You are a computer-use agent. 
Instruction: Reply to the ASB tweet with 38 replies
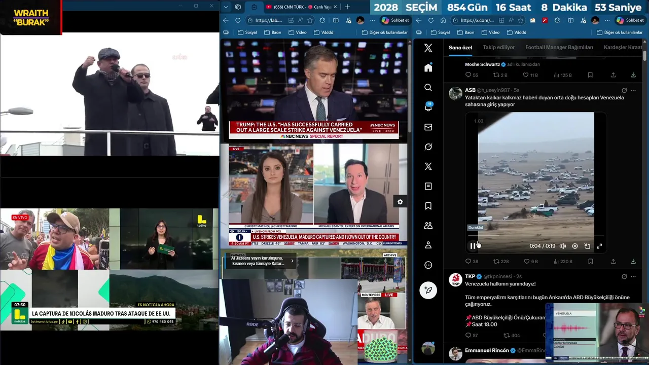(472, 262)
